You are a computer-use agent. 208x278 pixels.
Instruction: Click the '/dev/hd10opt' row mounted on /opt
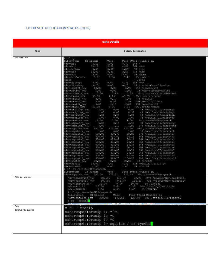coord(104,83)
